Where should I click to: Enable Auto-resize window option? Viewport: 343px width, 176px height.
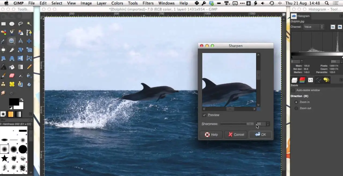293,90
